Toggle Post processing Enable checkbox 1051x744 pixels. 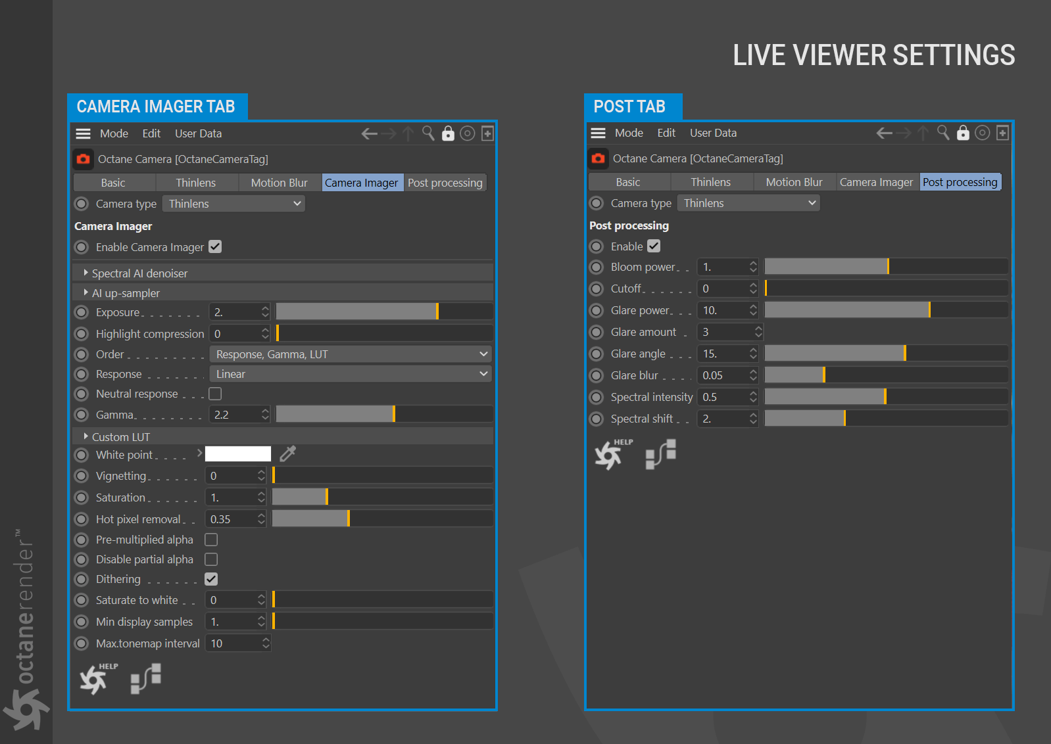654,246
